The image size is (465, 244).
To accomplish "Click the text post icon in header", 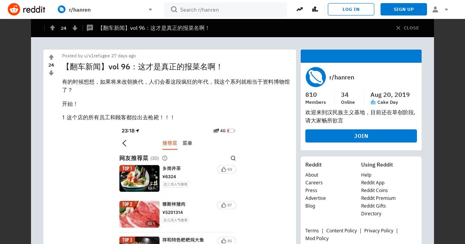I will click(90, 28).
